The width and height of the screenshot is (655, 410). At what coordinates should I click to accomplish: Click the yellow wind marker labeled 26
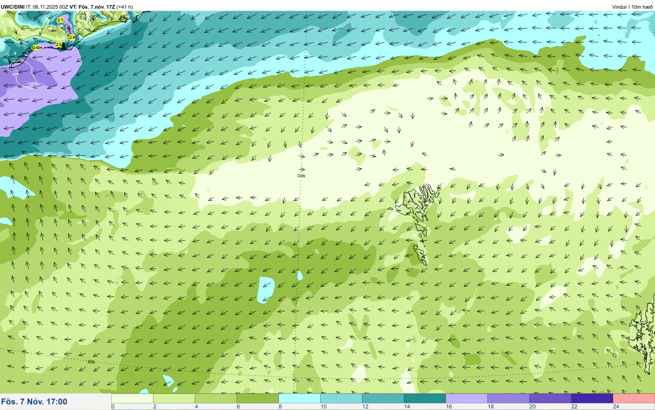click(x=36, y=48)
